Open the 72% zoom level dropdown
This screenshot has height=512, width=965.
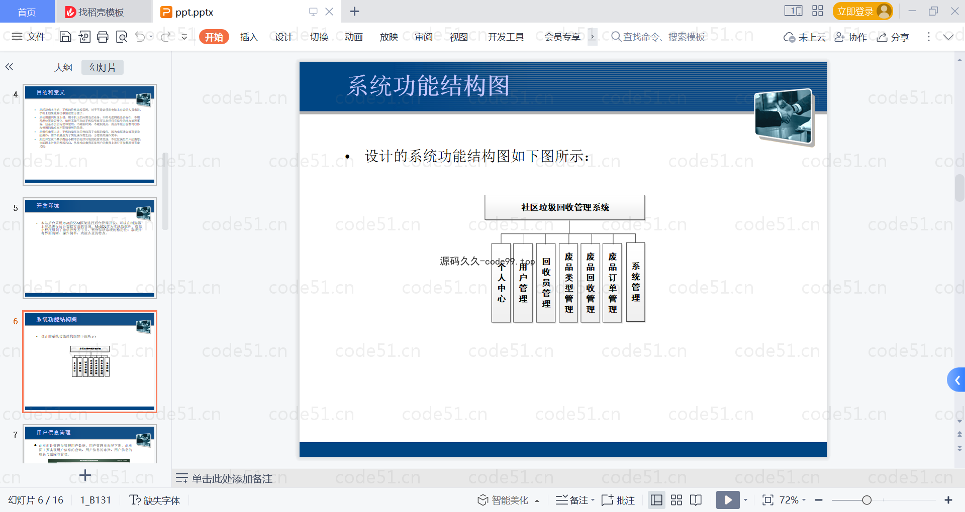tap(793, 500)
